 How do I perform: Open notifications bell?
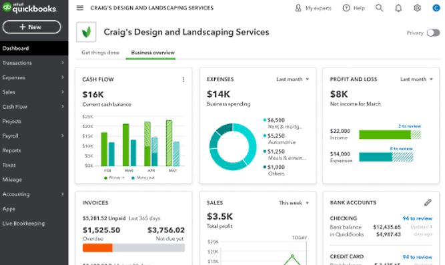pos(398,8)
